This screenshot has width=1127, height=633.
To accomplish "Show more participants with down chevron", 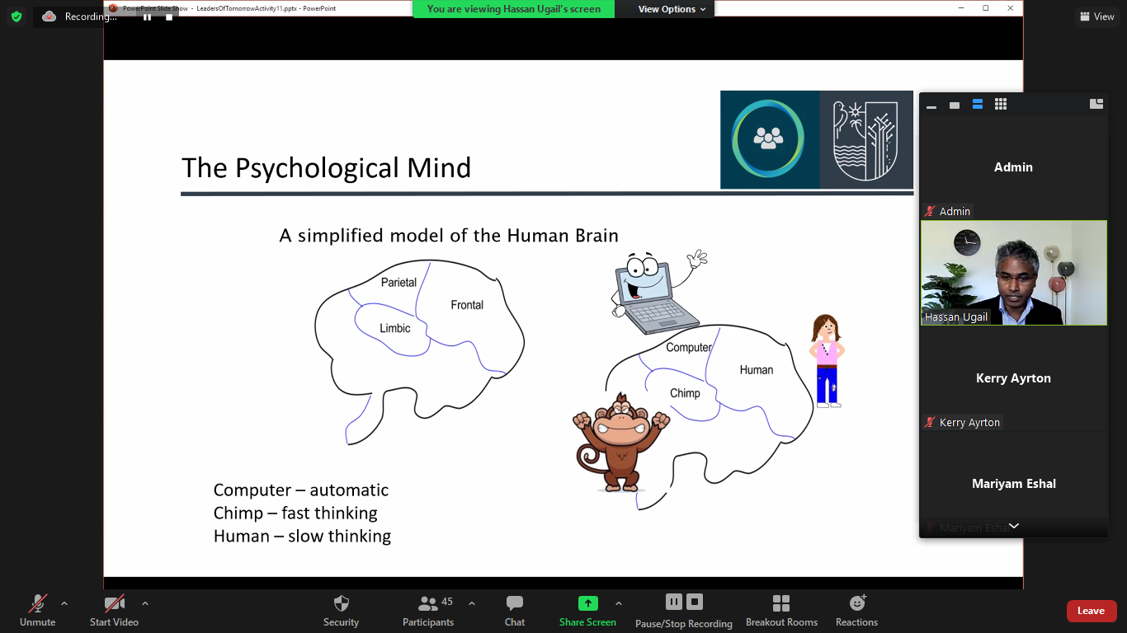I will [x=1014, y=526].
